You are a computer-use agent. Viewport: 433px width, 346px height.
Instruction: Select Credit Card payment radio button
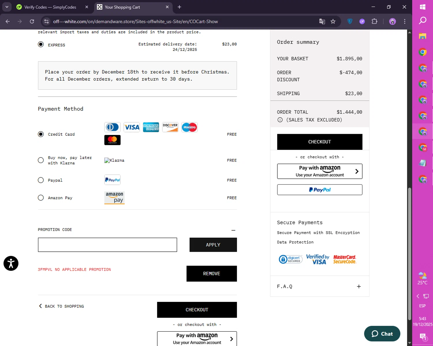41,134
